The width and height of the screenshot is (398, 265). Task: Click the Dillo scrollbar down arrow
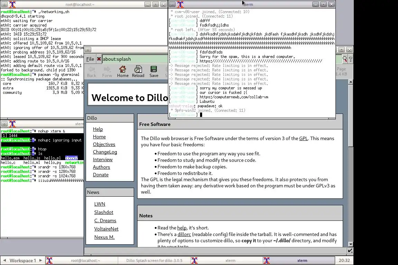coord(351,244)
